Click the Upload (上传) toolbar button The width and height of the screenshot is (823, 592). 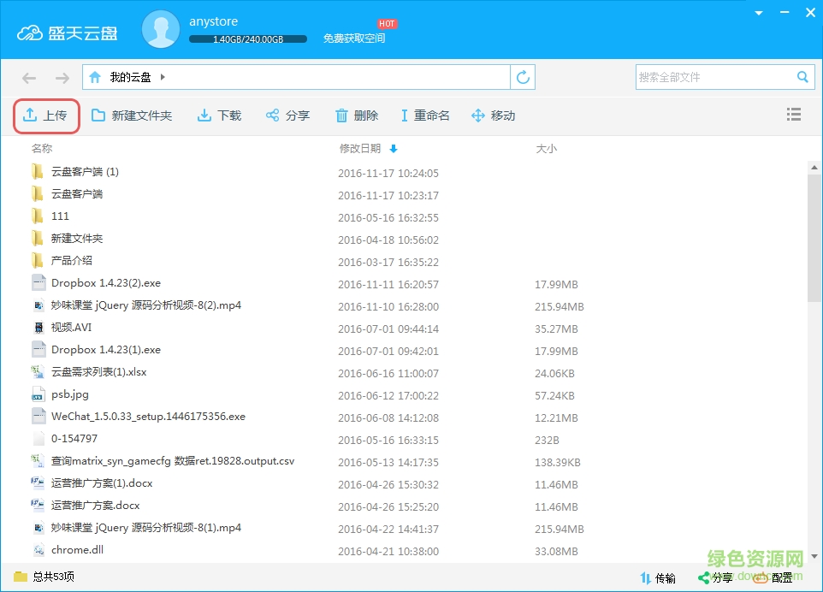46,115
